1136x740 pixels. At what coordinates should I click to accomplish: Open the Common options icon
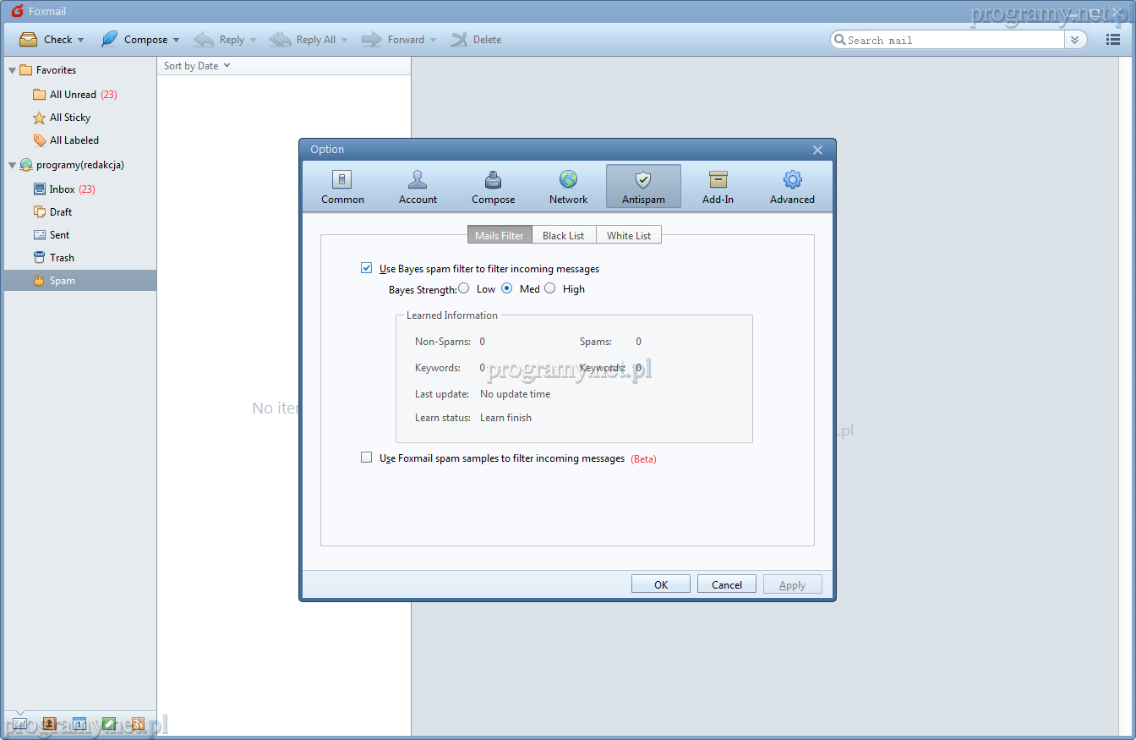(342, 179)
